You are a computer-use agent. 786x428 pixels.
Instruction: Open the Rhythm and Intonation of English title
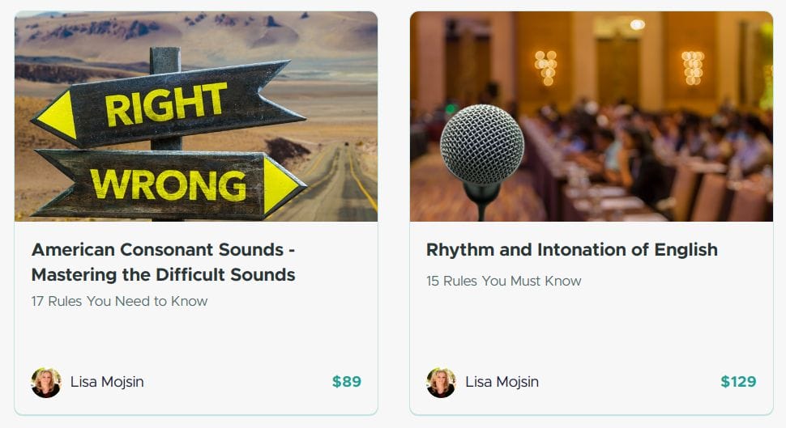click(x=571, y=250)
